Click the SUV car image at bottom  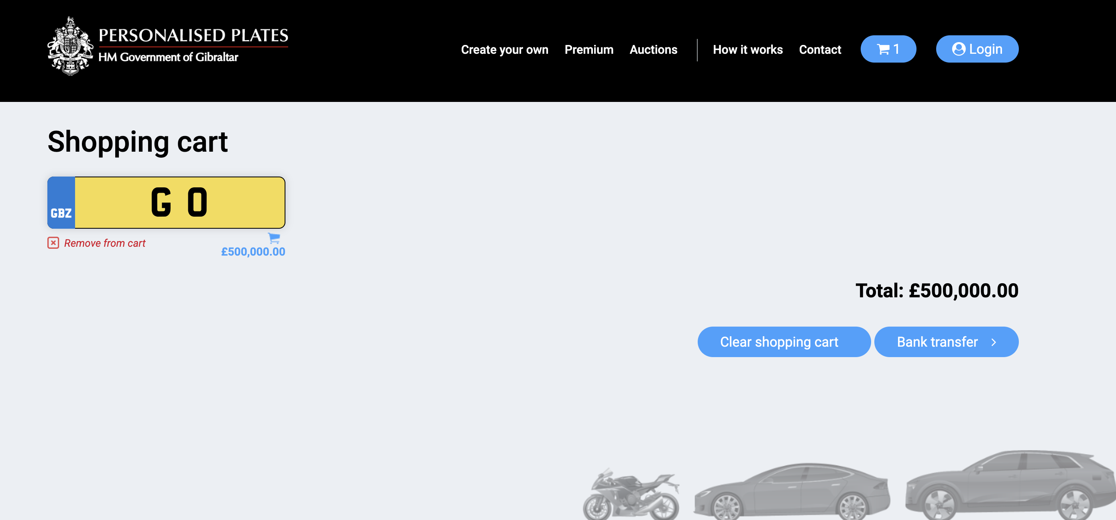(x=1010, y=485)
